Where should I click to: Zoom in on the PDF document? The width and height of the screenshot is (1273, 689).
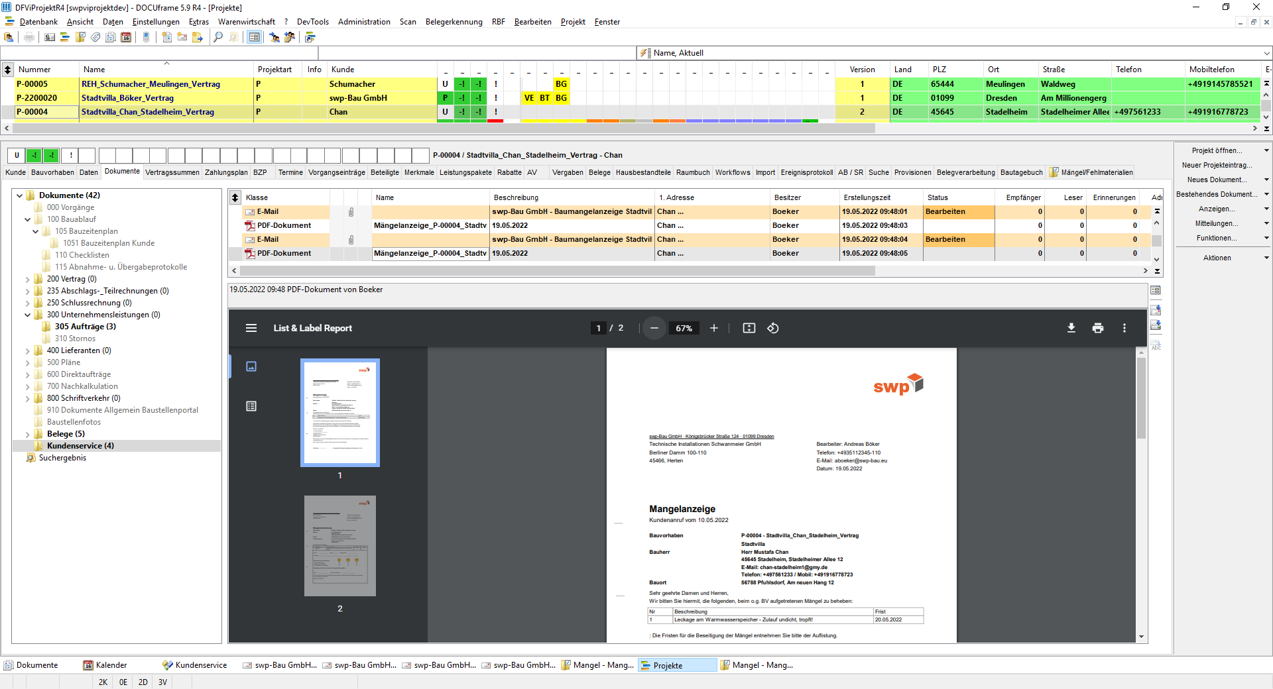[x=714, y=328]
